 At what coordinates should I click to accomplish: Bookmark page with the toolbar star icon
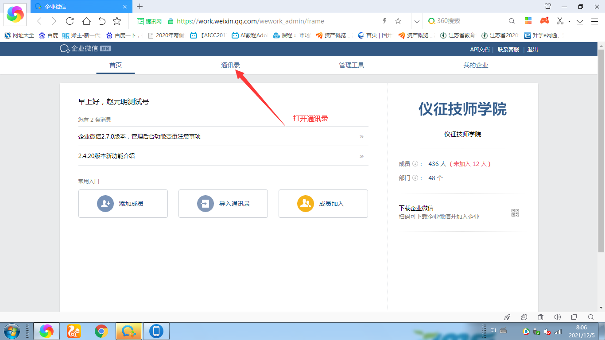[117, 21]
